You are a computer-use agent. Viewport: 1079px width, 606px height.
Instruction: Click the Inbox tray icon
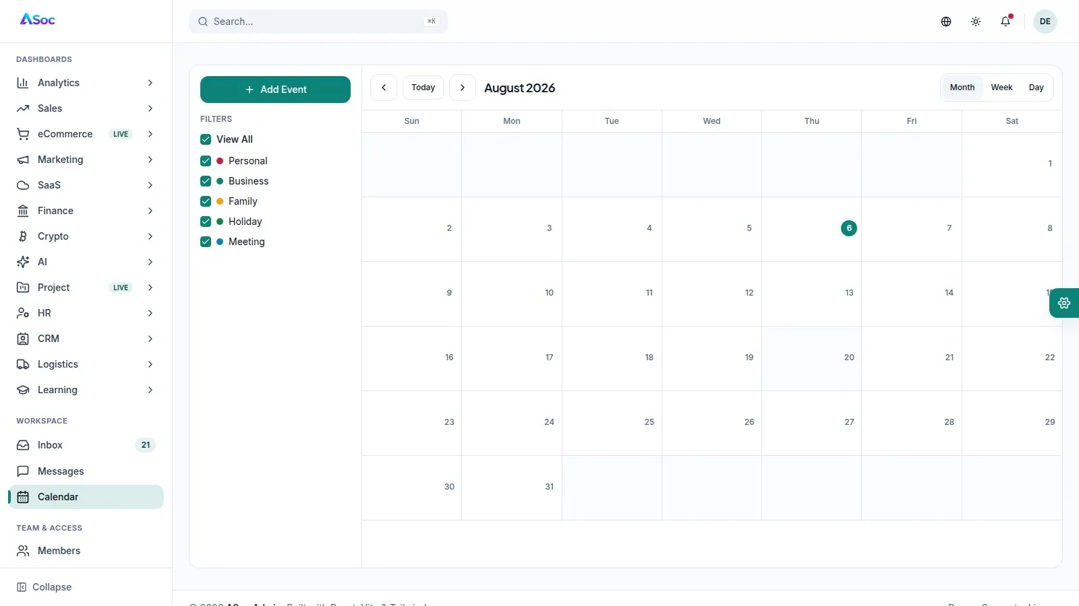[23, 445]
